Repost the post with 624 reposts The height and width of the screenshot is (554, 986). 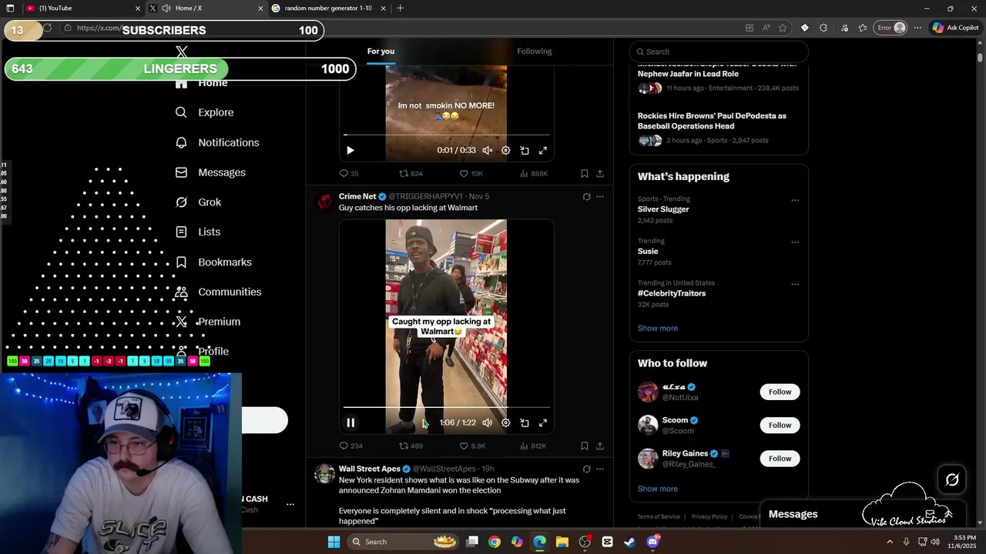pyautogui.click(x=411, y=173)
